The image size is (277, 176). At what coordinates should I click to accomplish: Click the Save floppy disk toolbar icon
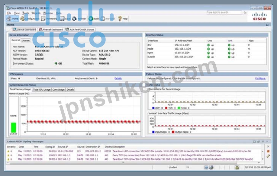[x=62, y=18]
